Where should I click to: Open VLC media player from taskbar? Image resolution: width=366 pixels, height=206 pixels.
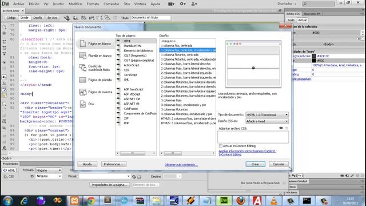[x=274, y=201]
